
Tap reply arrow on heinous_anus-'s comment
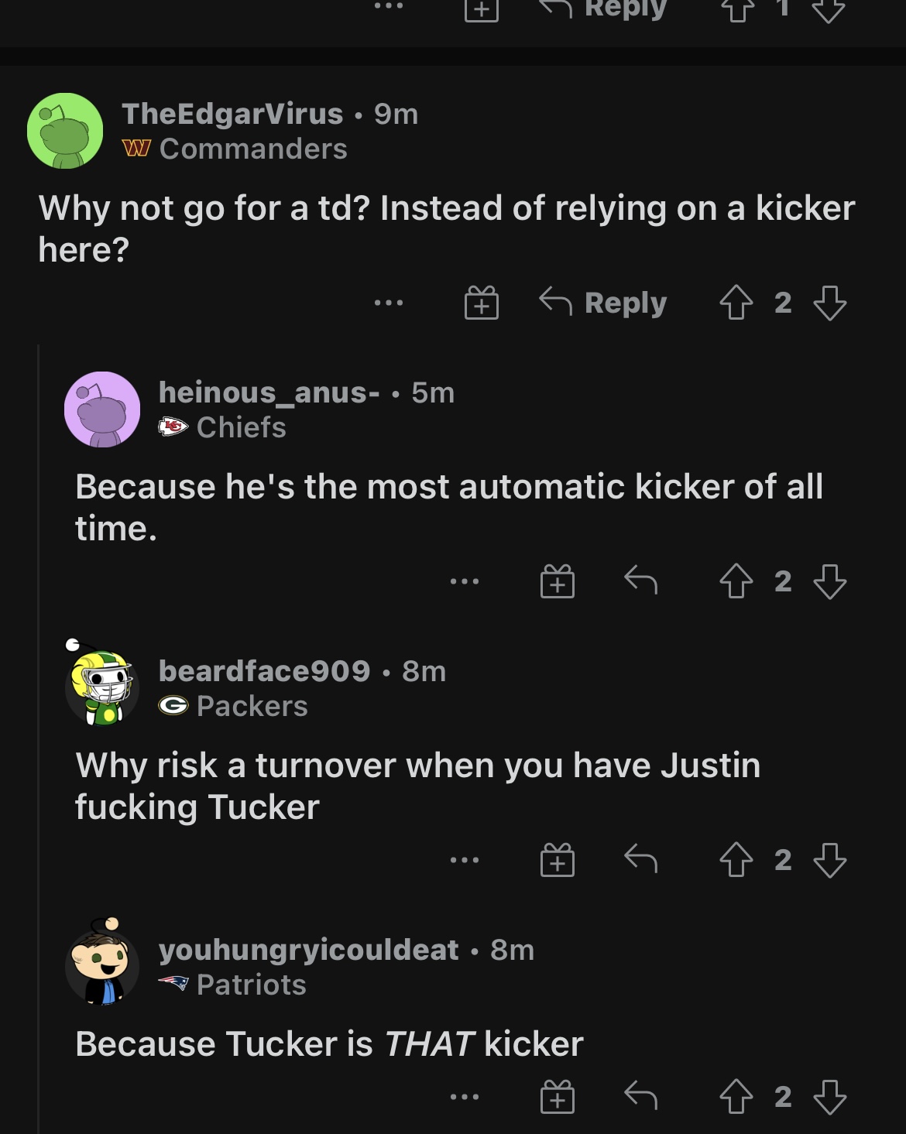(641, 580)
